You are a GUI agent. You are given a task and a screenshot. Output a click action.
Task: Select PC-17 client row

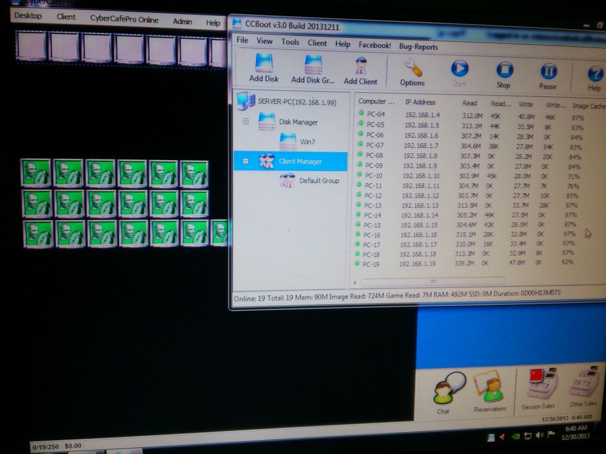466,244
